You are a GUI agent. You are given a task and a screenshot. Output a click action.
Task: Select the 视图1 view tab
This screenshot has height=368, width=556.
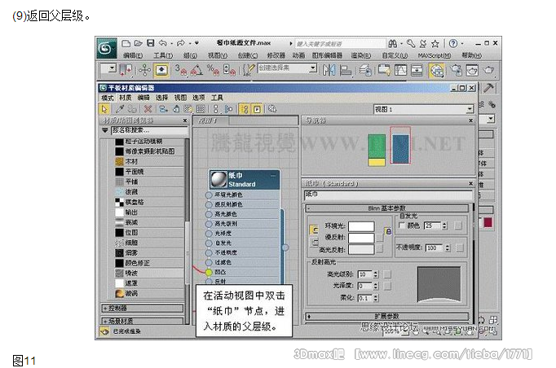[x=210, y=120]
